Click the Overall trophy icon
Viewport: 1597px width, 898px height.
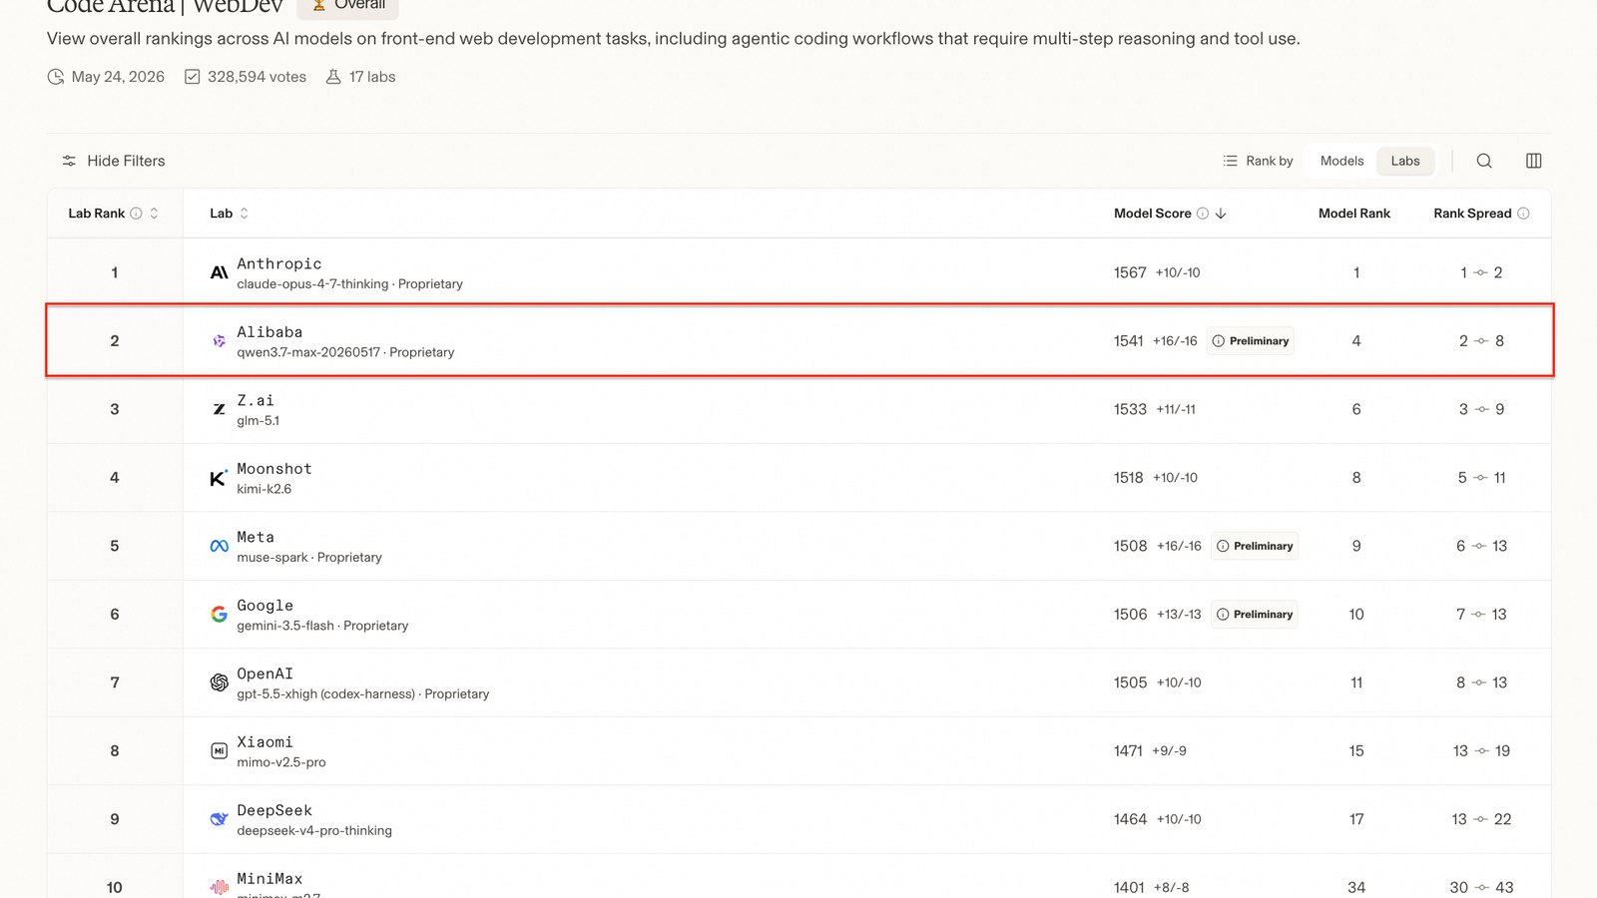[319, 5]
